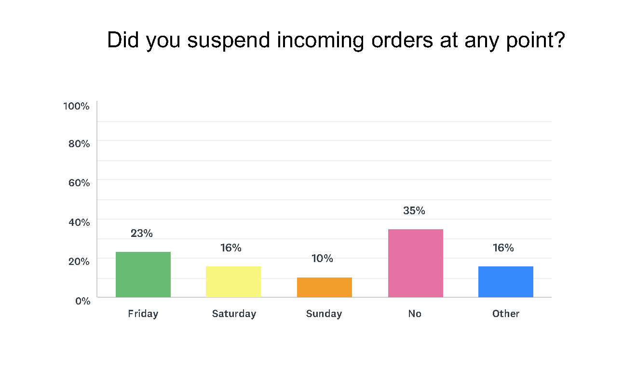Image resolution: width=637 pixels, height=374 pixels.
Task: Click the 16% value label above Saturday
Action: 231,248
